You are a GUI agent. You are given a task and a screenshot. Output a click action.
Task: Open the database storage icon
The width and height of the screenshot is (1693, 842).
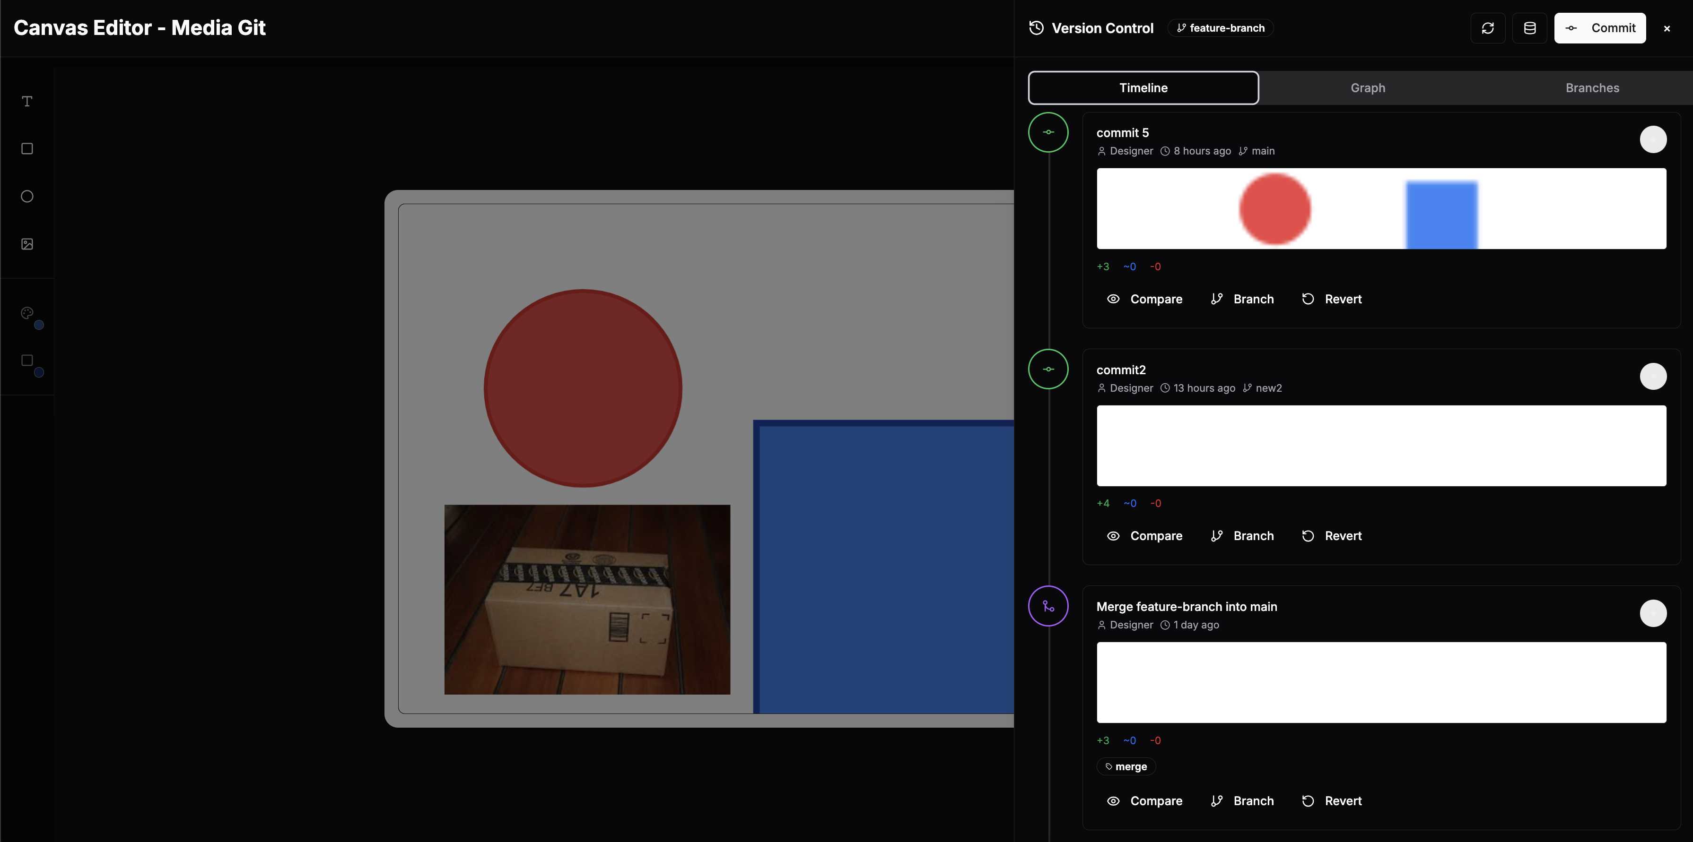[1529, 28]
